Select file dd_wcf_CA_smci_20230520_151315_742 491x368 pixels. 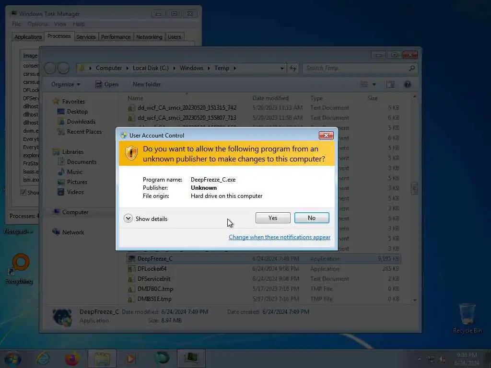tap(263, 108)
